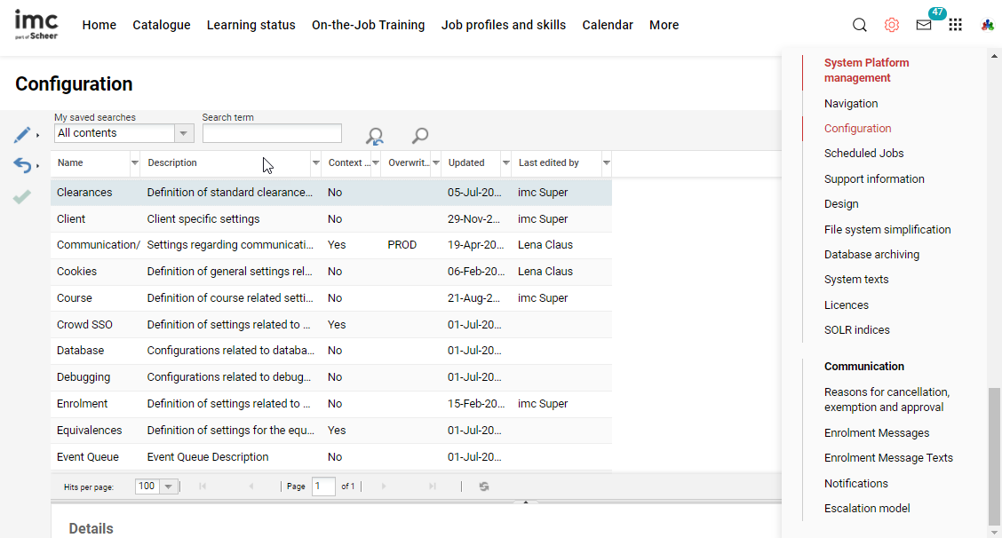Image resolution: width=1002 pixels, height=538 pixels.
Task: Click the checkmark confirm icon
Action: coord(22,196)
